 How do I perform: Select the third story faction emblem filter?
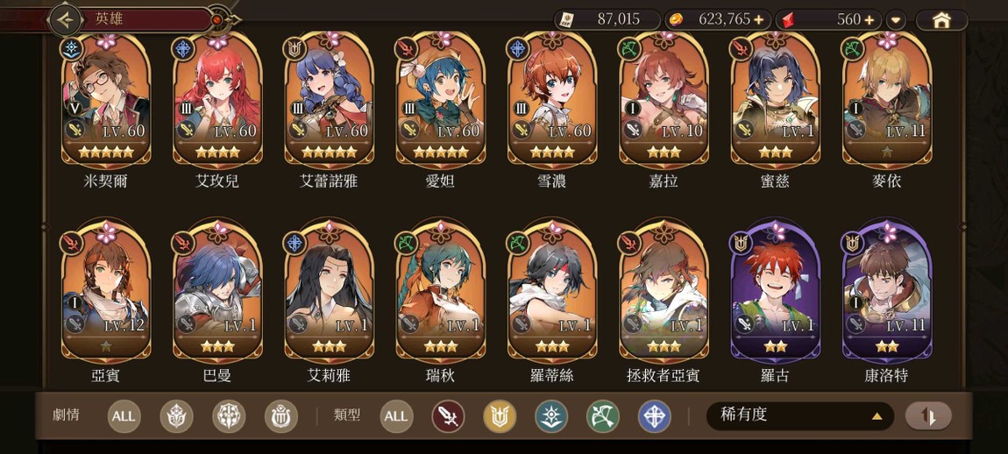pyautogui.click(x=281, y=416)
